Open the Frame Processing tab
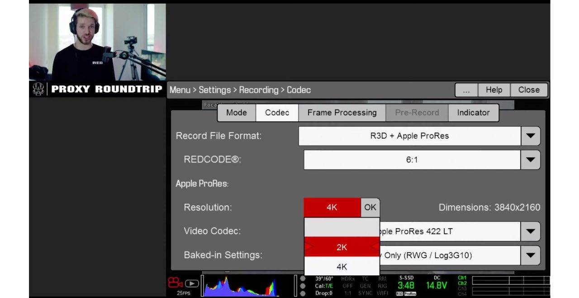This screenshot has width=579, height=298. 342,113
